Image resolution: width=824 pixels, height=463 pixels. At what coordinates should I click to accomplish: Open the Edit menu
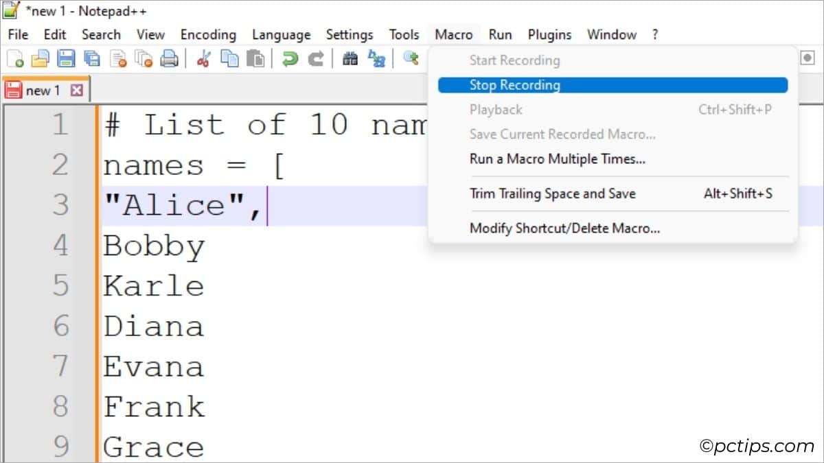55,34
